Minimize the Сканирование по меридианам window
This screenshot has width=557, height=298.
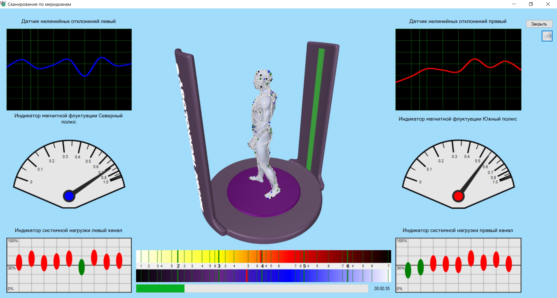(x=514, y=4)
